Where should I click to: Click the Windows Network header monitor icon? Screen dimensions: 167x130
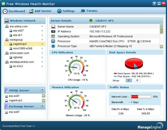coord(7,21)
